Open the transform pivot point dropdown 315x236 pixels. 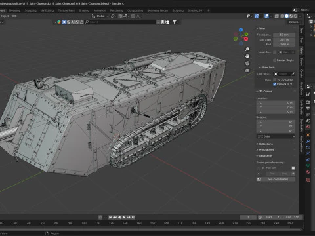(113, 16)
